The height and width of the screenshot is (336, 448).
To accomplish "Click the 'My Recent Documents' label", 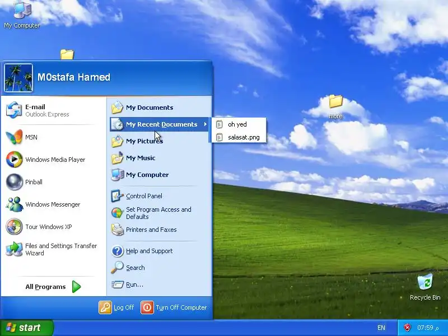I will click(x=162, y=124).
